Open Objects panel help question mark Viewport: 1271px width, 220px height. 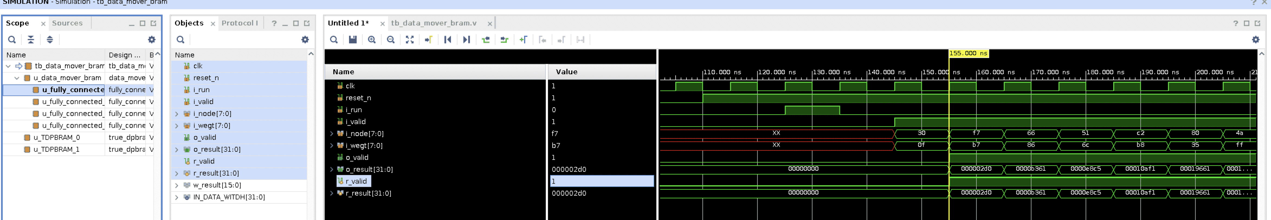tap(274, 23)
